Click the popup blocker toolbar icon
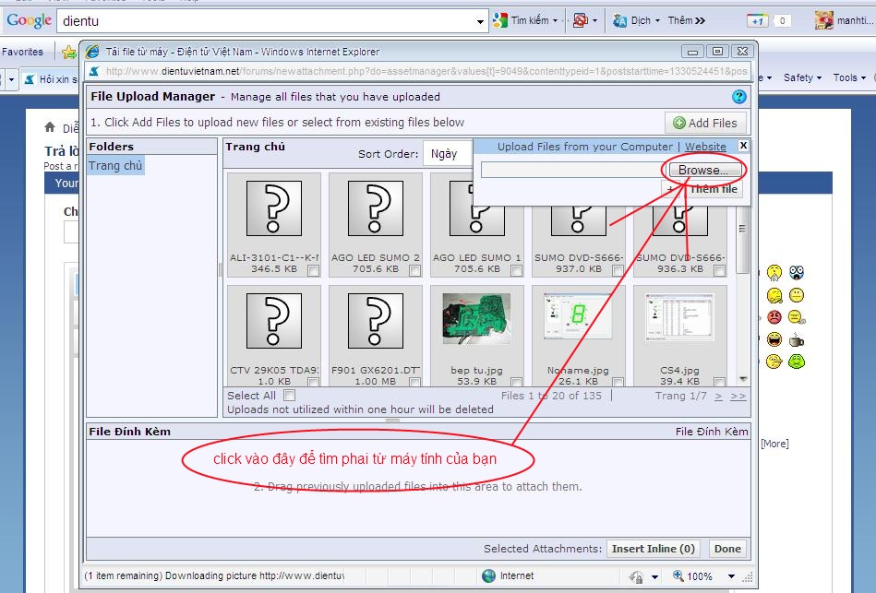The width and height of the screenshot is (876, 593). point(581,20)
